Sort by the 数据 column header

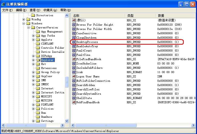pos(176,16)
